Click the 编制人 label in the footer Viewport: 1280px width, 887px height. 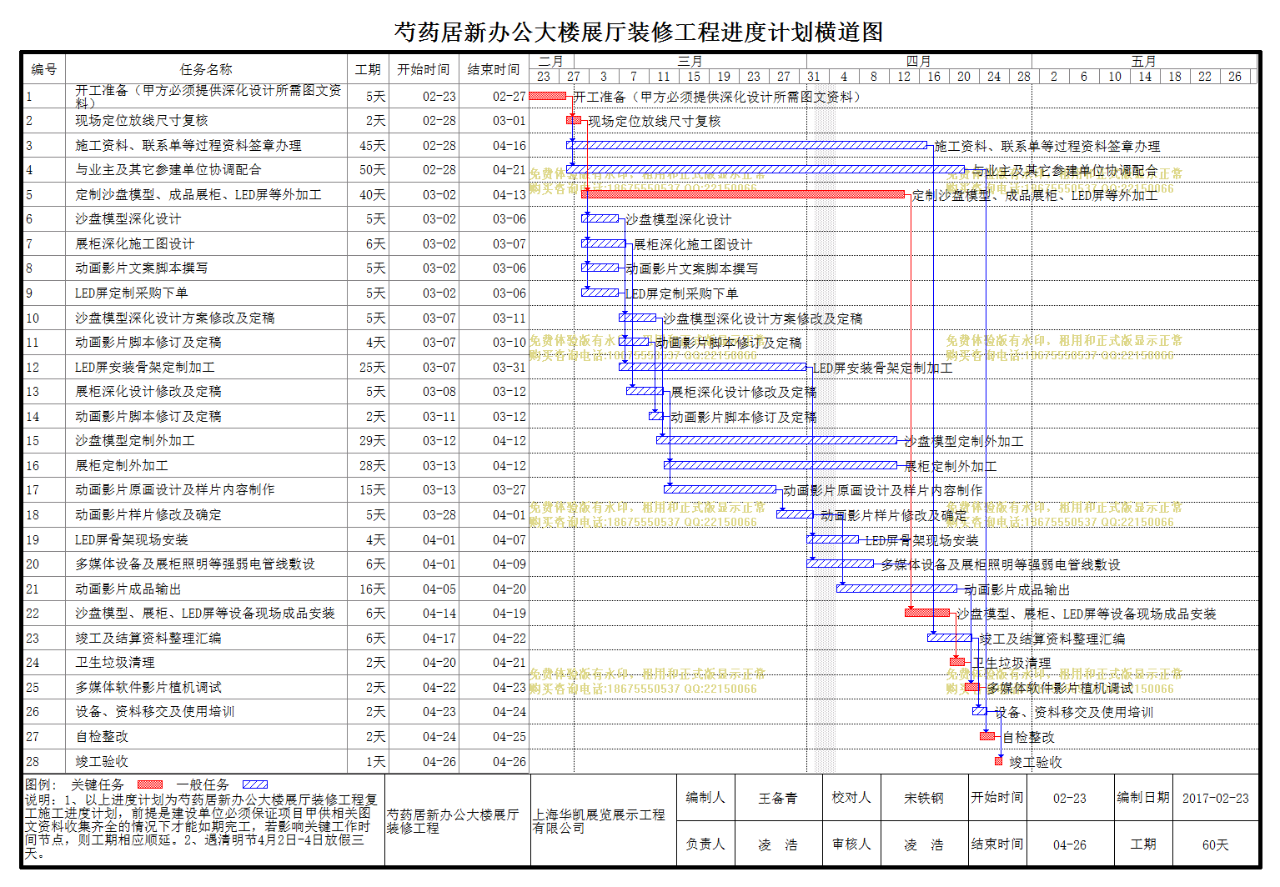[x=705, y=797]
